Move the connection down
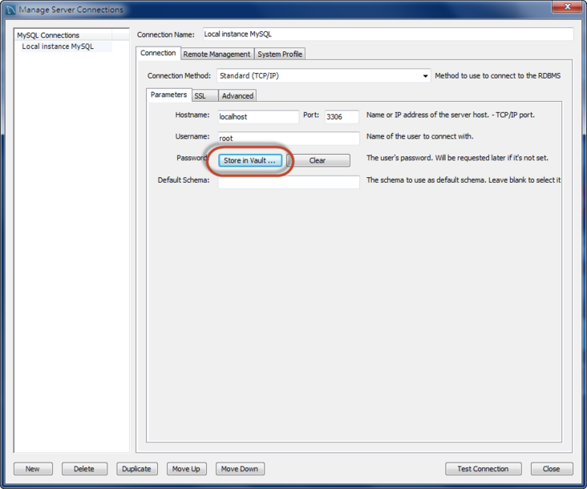Image resolution: width=587 pixels, height=489 pixels. [x=240, y=469]
